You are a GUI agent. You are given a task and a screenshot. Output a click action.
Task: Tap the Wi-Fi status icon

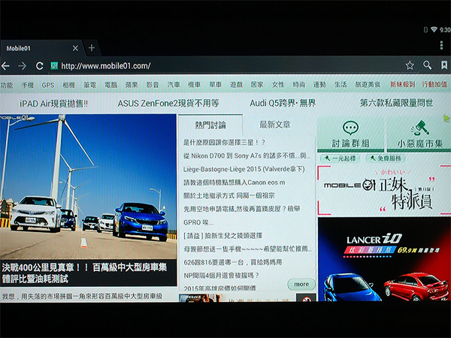click(434, 29)
